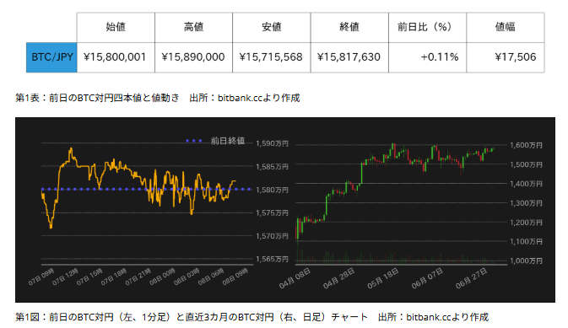Click the 05月 18日 date label
This screenshot has height=328, width=568.
tap(383, 278)
